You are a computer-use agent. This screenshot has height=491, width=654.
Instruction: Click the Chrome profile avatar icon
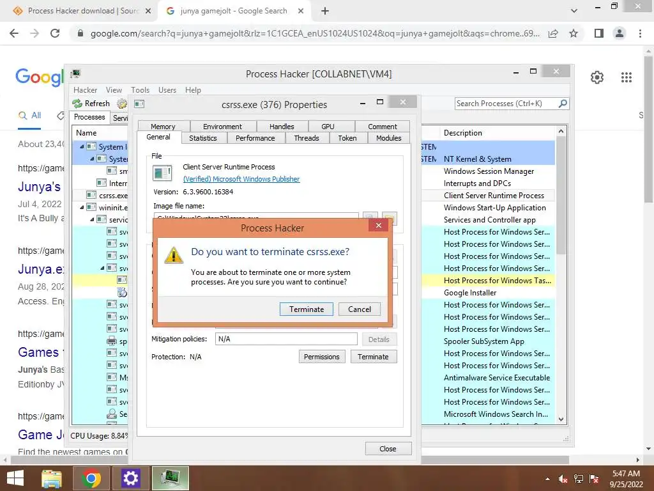click(x=620, y=33)
